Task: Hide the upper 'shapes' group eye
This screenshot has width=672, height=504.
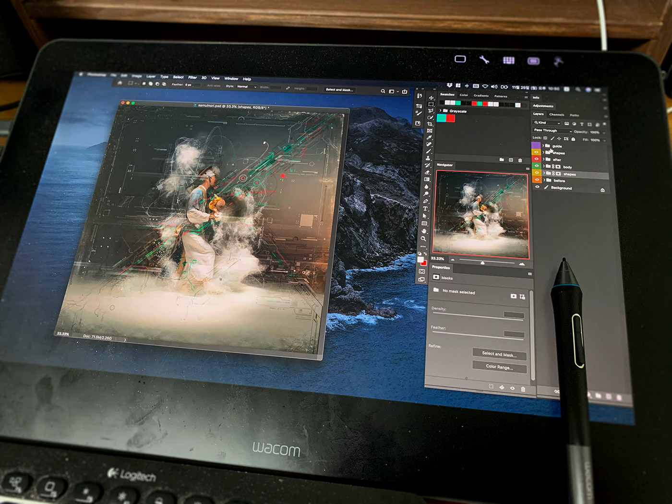Action: (x=536, y=152)
